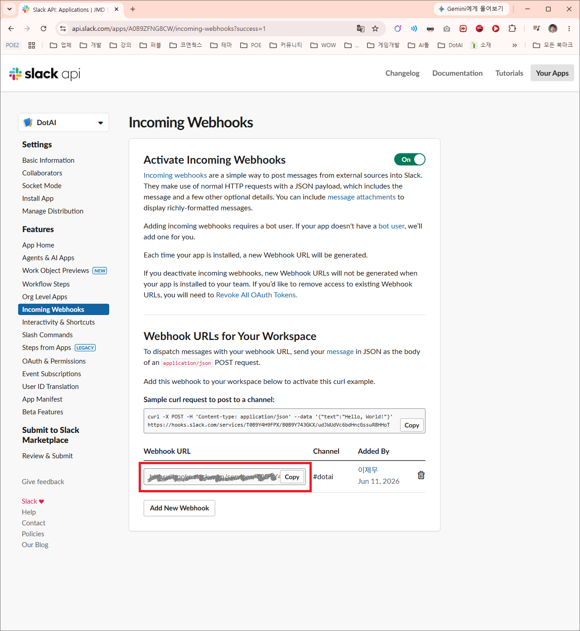
Task: Open Socket Mode settings
Action: coord(42,186)
